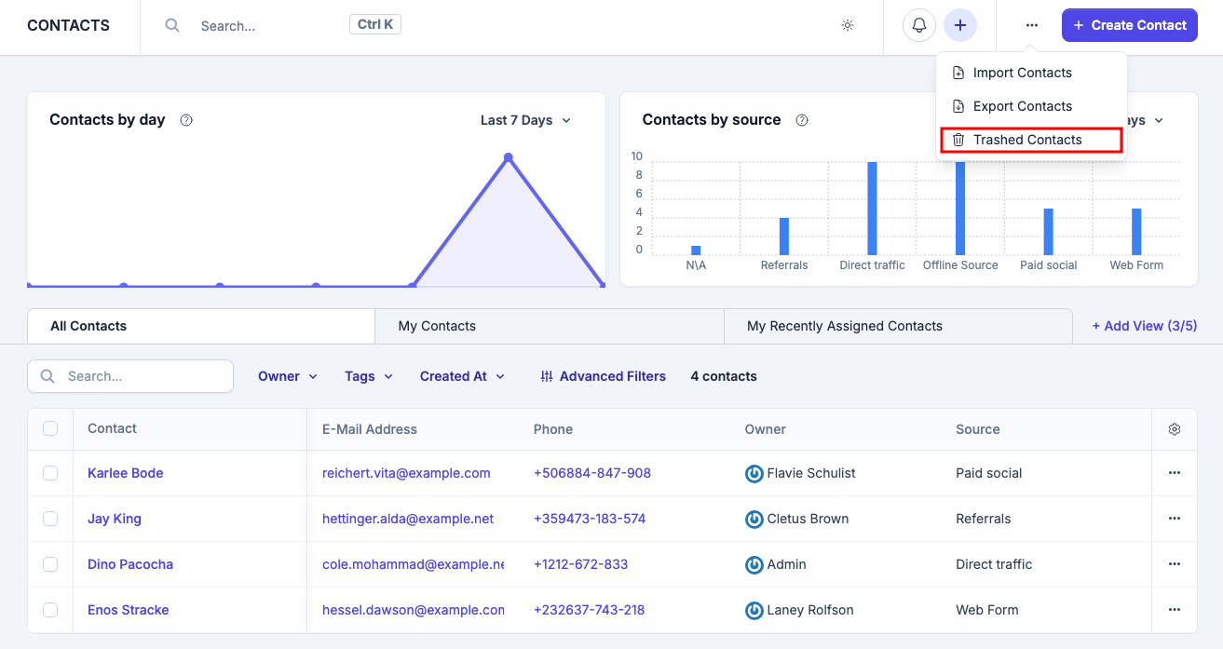Click the Direct traffic bar in chart

pos(873,209)
